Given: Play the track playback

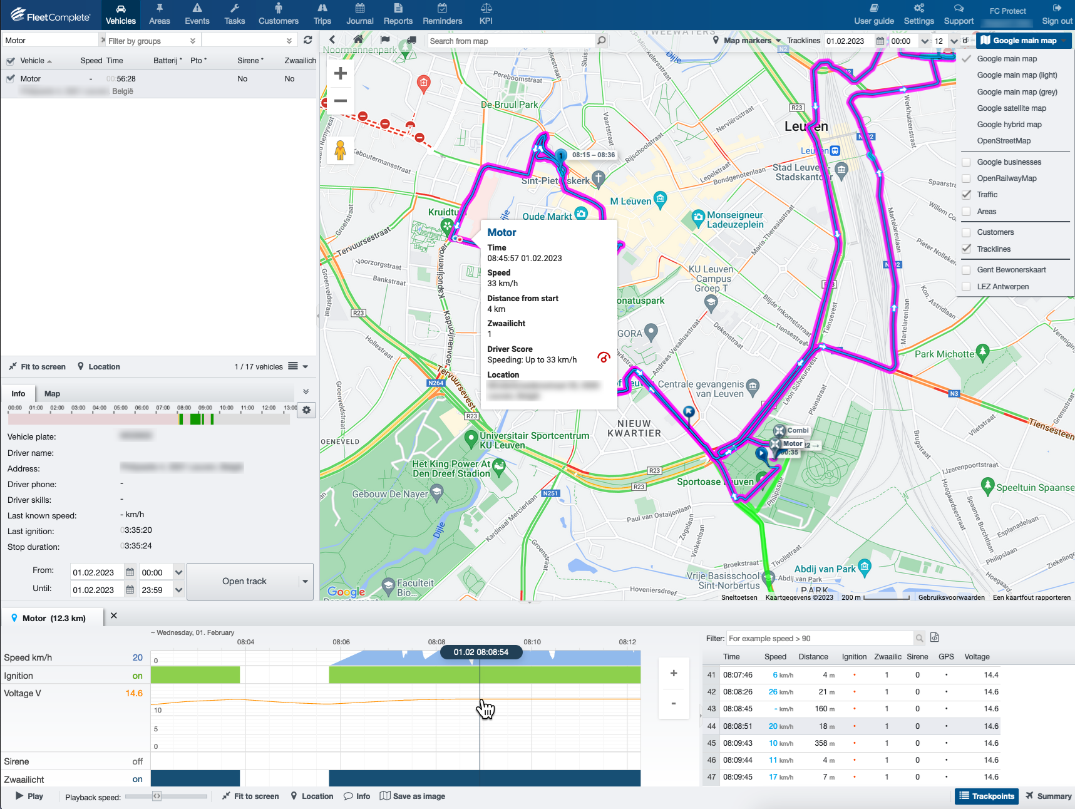Looking at the screenshot, I should tap(29, 796).
